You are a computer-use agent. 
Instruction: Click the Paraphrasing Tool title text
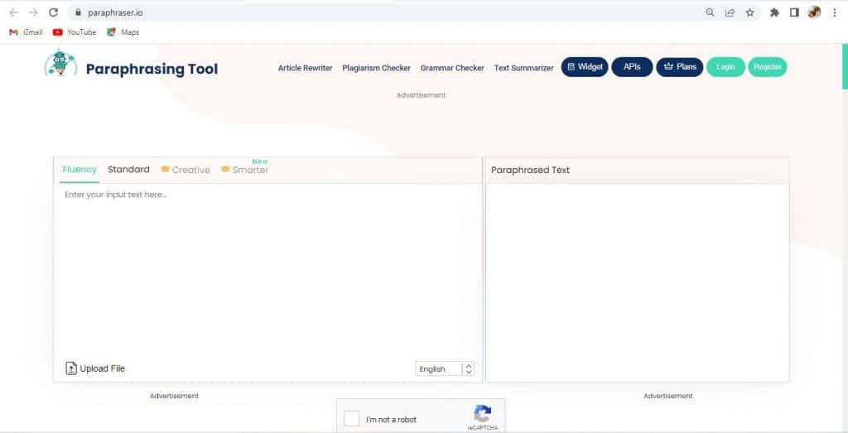(x=152, y=70)
